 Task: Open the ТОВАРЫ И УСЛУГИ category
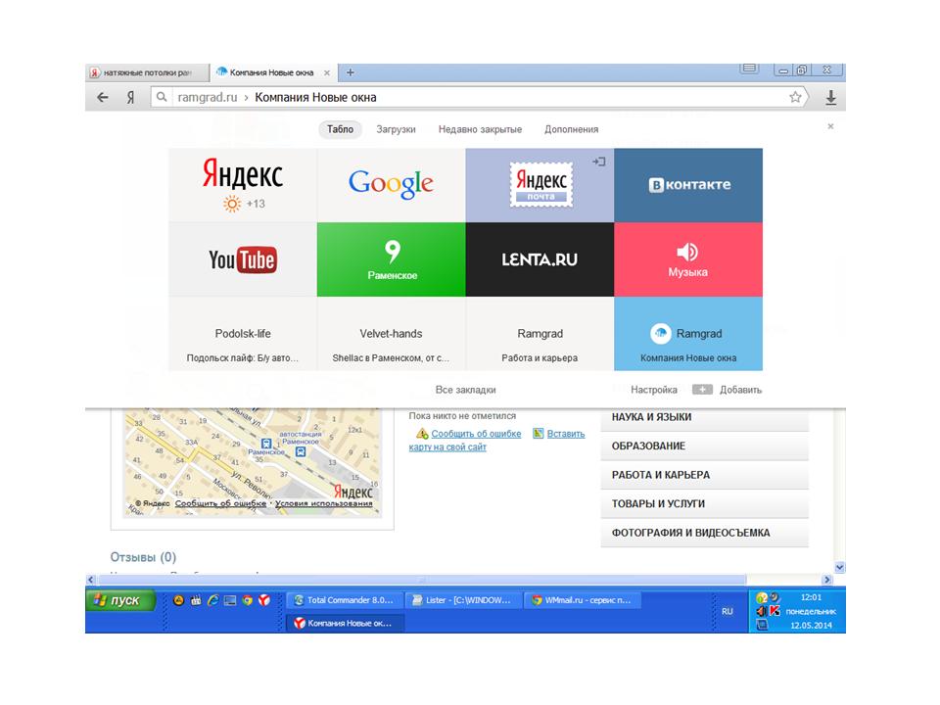pos(704,503)
